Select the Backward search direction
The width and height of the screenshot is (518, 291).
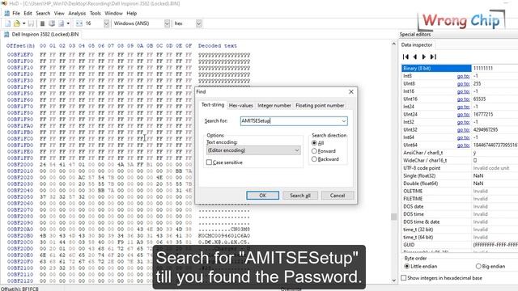coord(314,159)
